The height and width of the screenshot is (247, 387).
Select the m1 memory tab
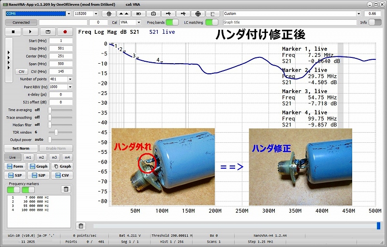coord(29,157)
